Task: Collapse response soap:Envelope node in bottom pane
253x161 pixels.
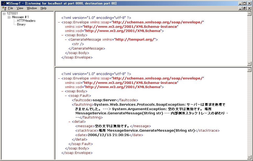Action: (x=59, y=78)
